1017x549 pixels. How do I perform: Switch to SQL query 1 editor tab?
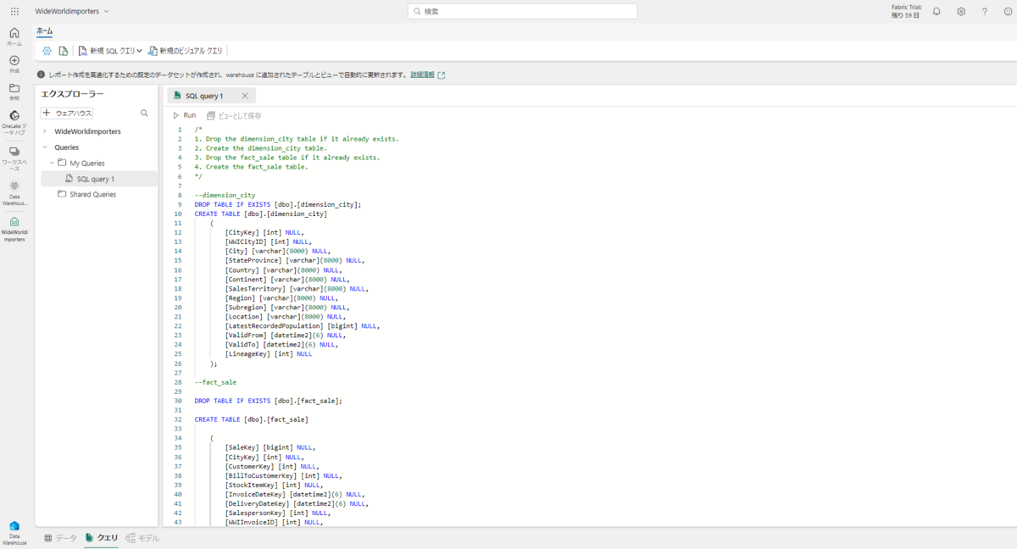coord(203,96)
